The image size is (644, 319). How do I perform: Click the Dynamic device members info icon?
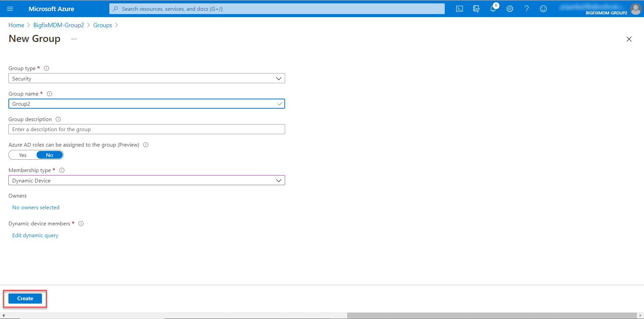(x=81, y=223)
